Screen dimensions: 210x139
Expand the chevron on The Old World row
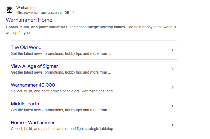(172, 50)
